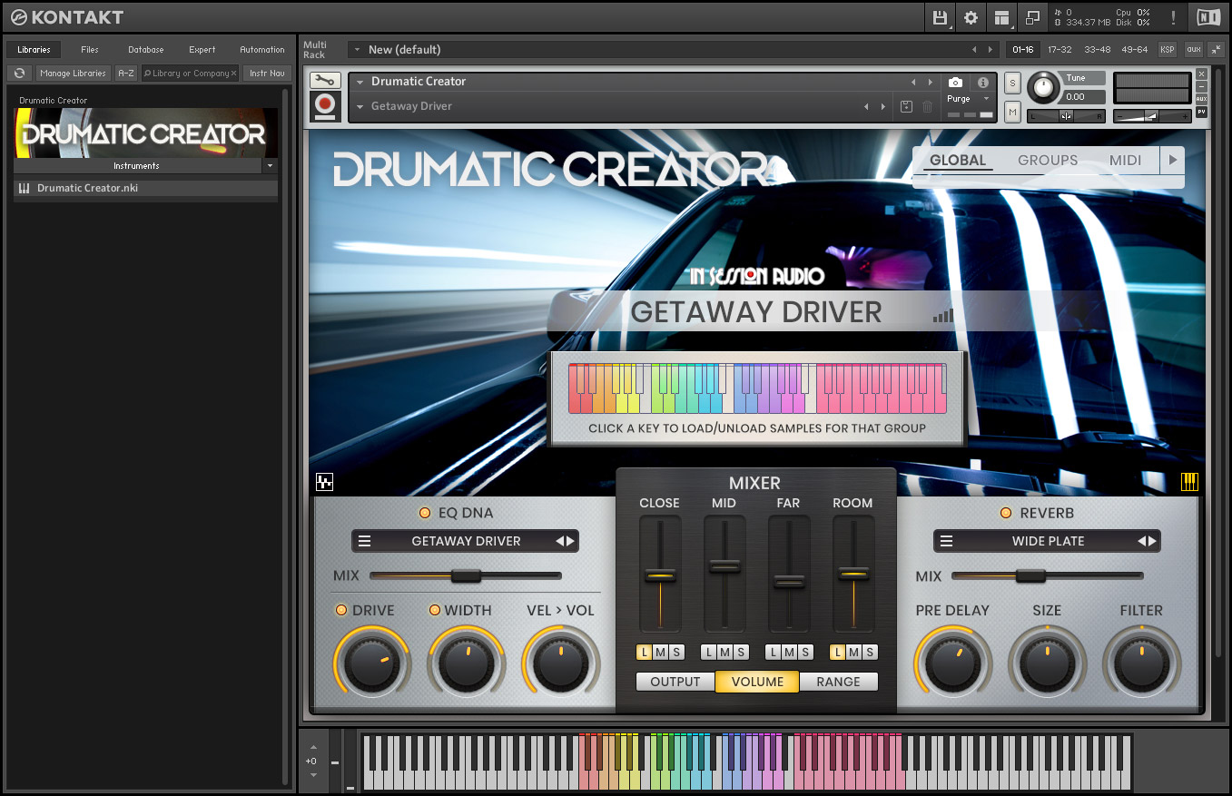This screenshot has width=1232, height=796.
Task: Take a snapshot camera icon
Action: pos(955,83)
